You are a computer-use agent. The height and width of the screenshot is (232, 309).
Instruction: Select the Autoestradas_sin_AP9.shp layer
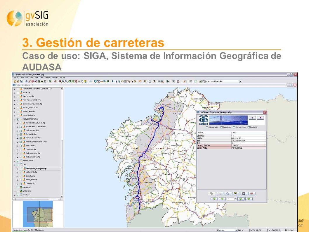tap(35, 123)
